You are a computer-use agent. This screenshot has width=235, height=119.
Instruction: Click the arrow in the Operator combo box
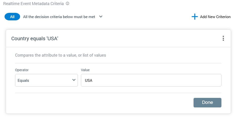pyautogui.click(x=74, y=80)
